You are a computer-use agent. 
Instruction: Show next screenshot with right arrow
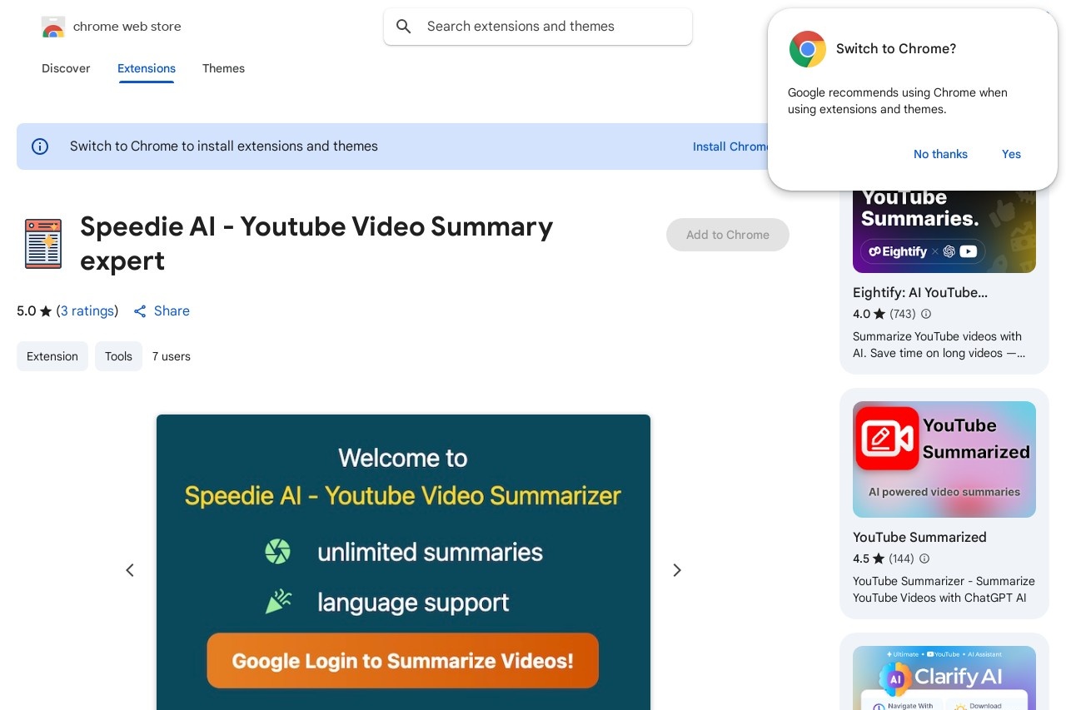click(x=677, y=570)
